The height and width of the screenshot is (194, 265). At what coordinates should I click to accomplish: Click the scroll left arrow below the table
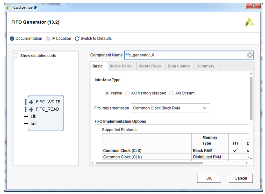(93, 163)
